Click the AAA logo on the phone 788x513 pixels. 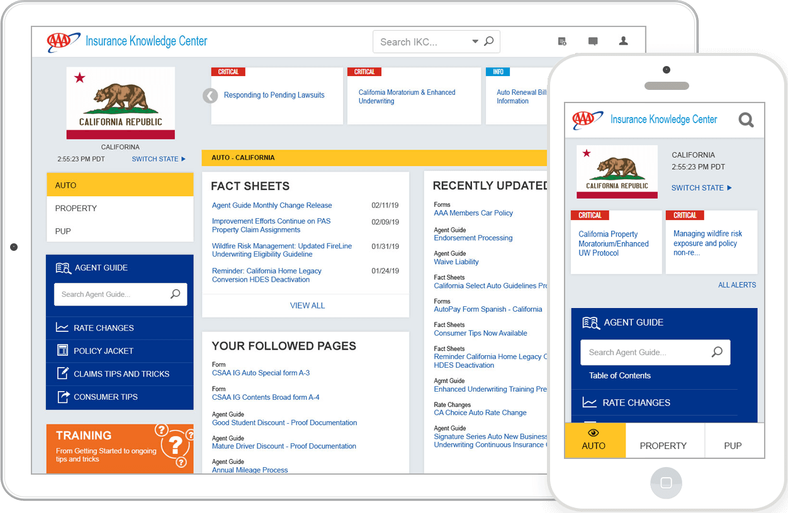[x=587, y=119]
